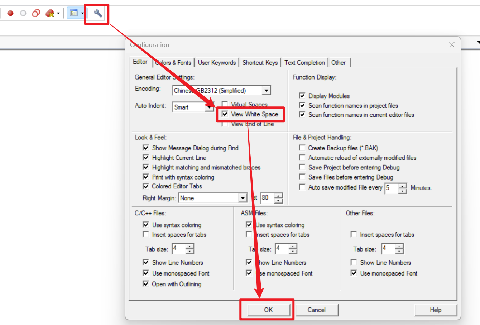Click the auto save Minutes input field

(x=392, y=188)
